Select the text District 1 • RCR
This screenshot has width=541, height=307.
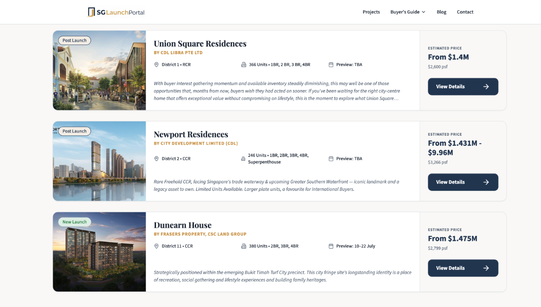(176, 65)
